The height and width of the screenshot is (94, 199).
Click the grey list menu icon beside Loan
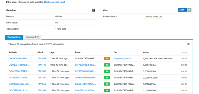pos(189,10)
